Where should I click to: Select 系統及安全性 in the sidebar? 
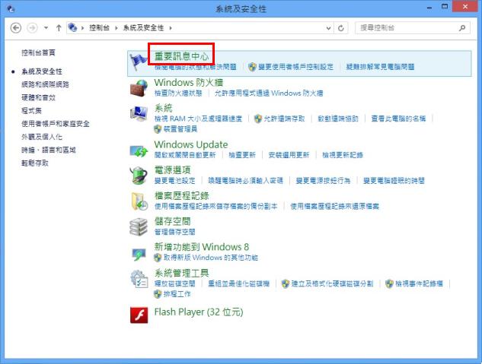[41, 71]
